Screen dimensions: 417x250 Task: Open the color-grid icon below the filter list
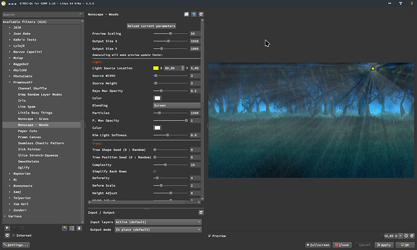(x=65, y=228)
